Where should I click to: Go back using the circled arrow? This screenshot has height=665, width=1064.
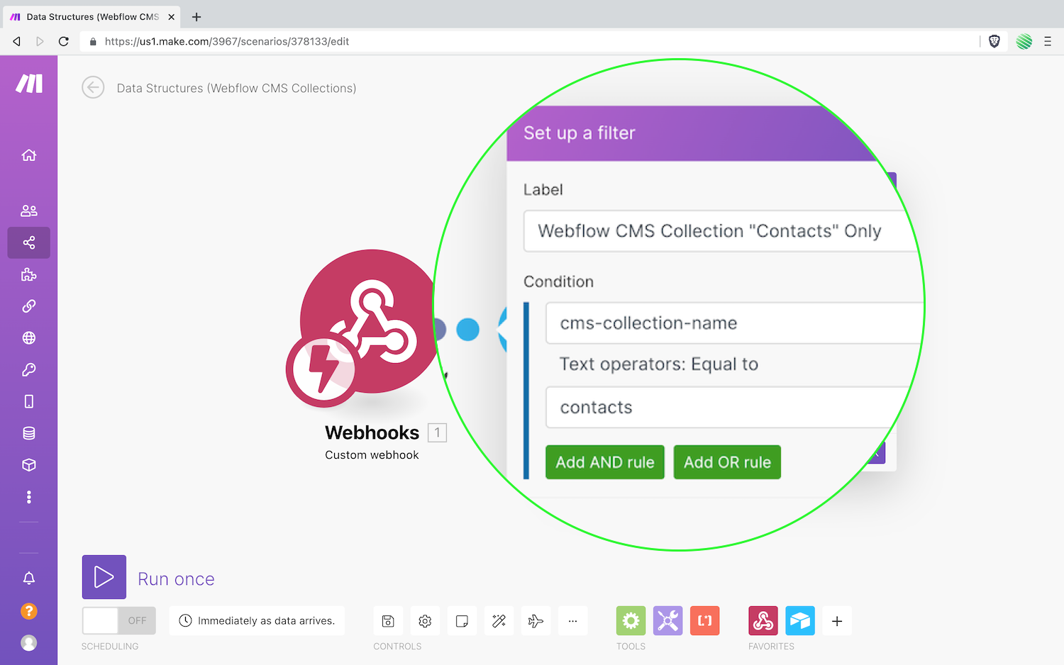click(93, 88)
